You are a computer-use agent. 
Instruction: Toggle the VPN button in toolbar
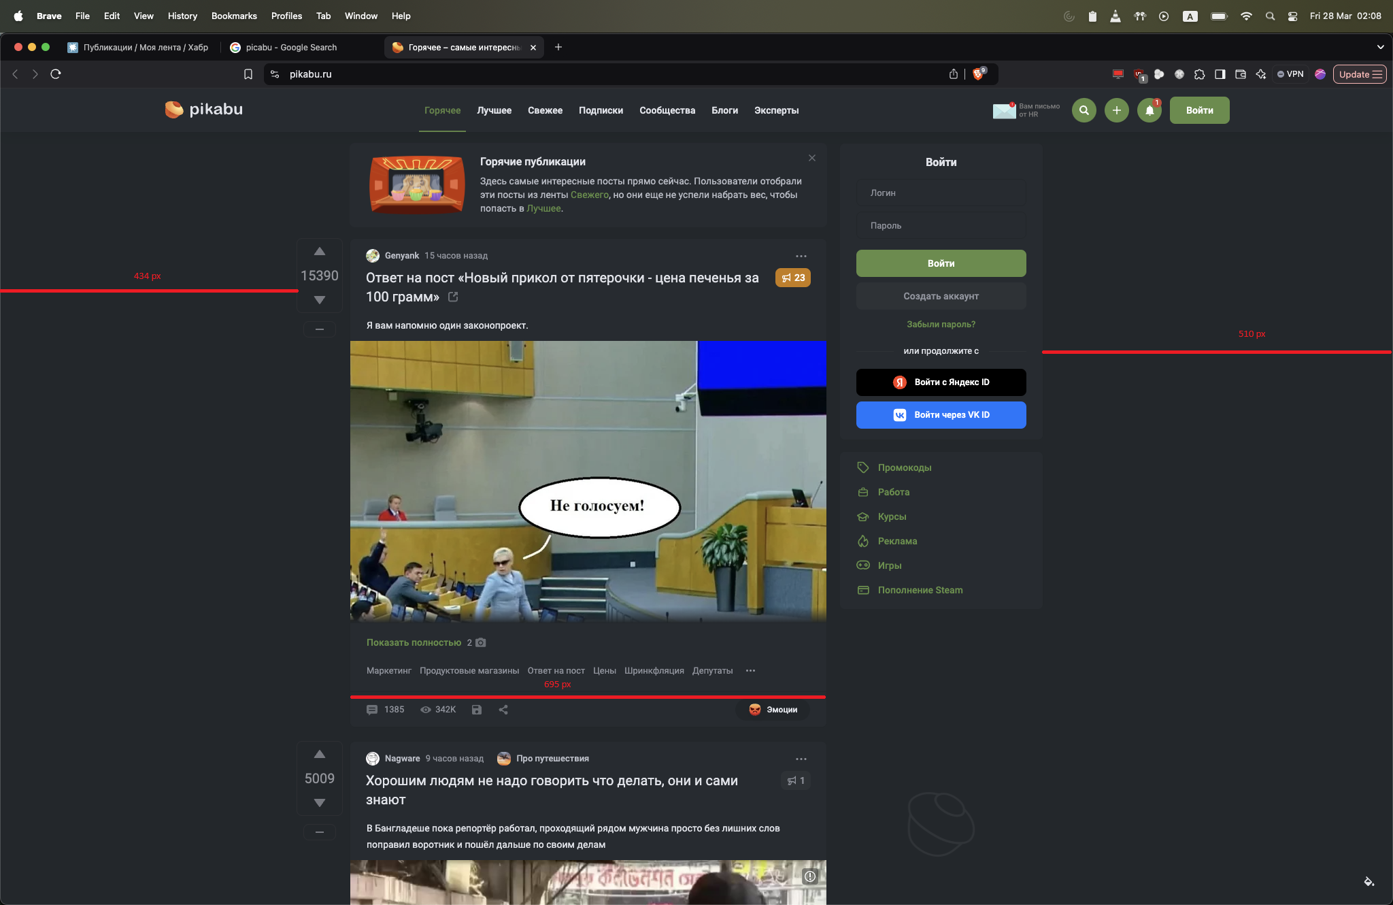1290,74
